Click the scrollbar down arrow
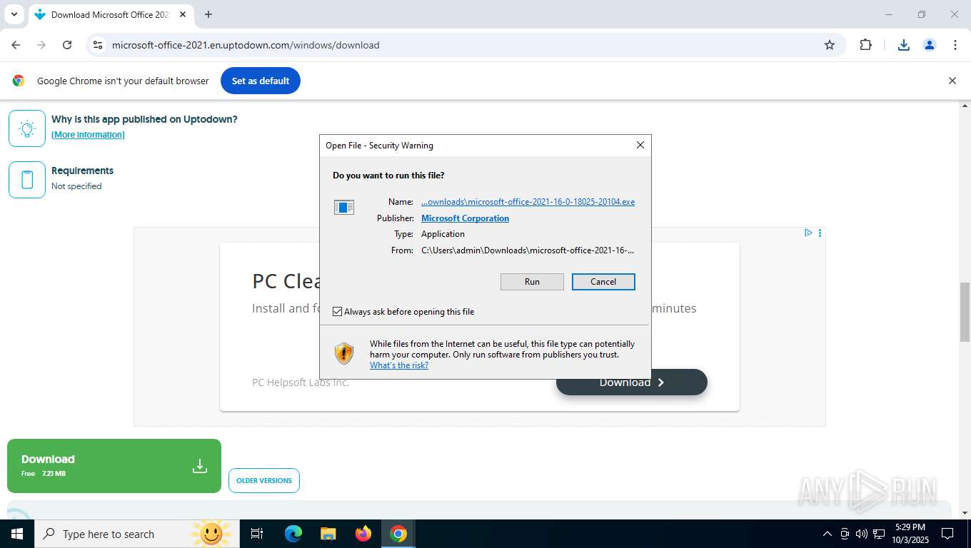The image size is (971, 548). 965,513
